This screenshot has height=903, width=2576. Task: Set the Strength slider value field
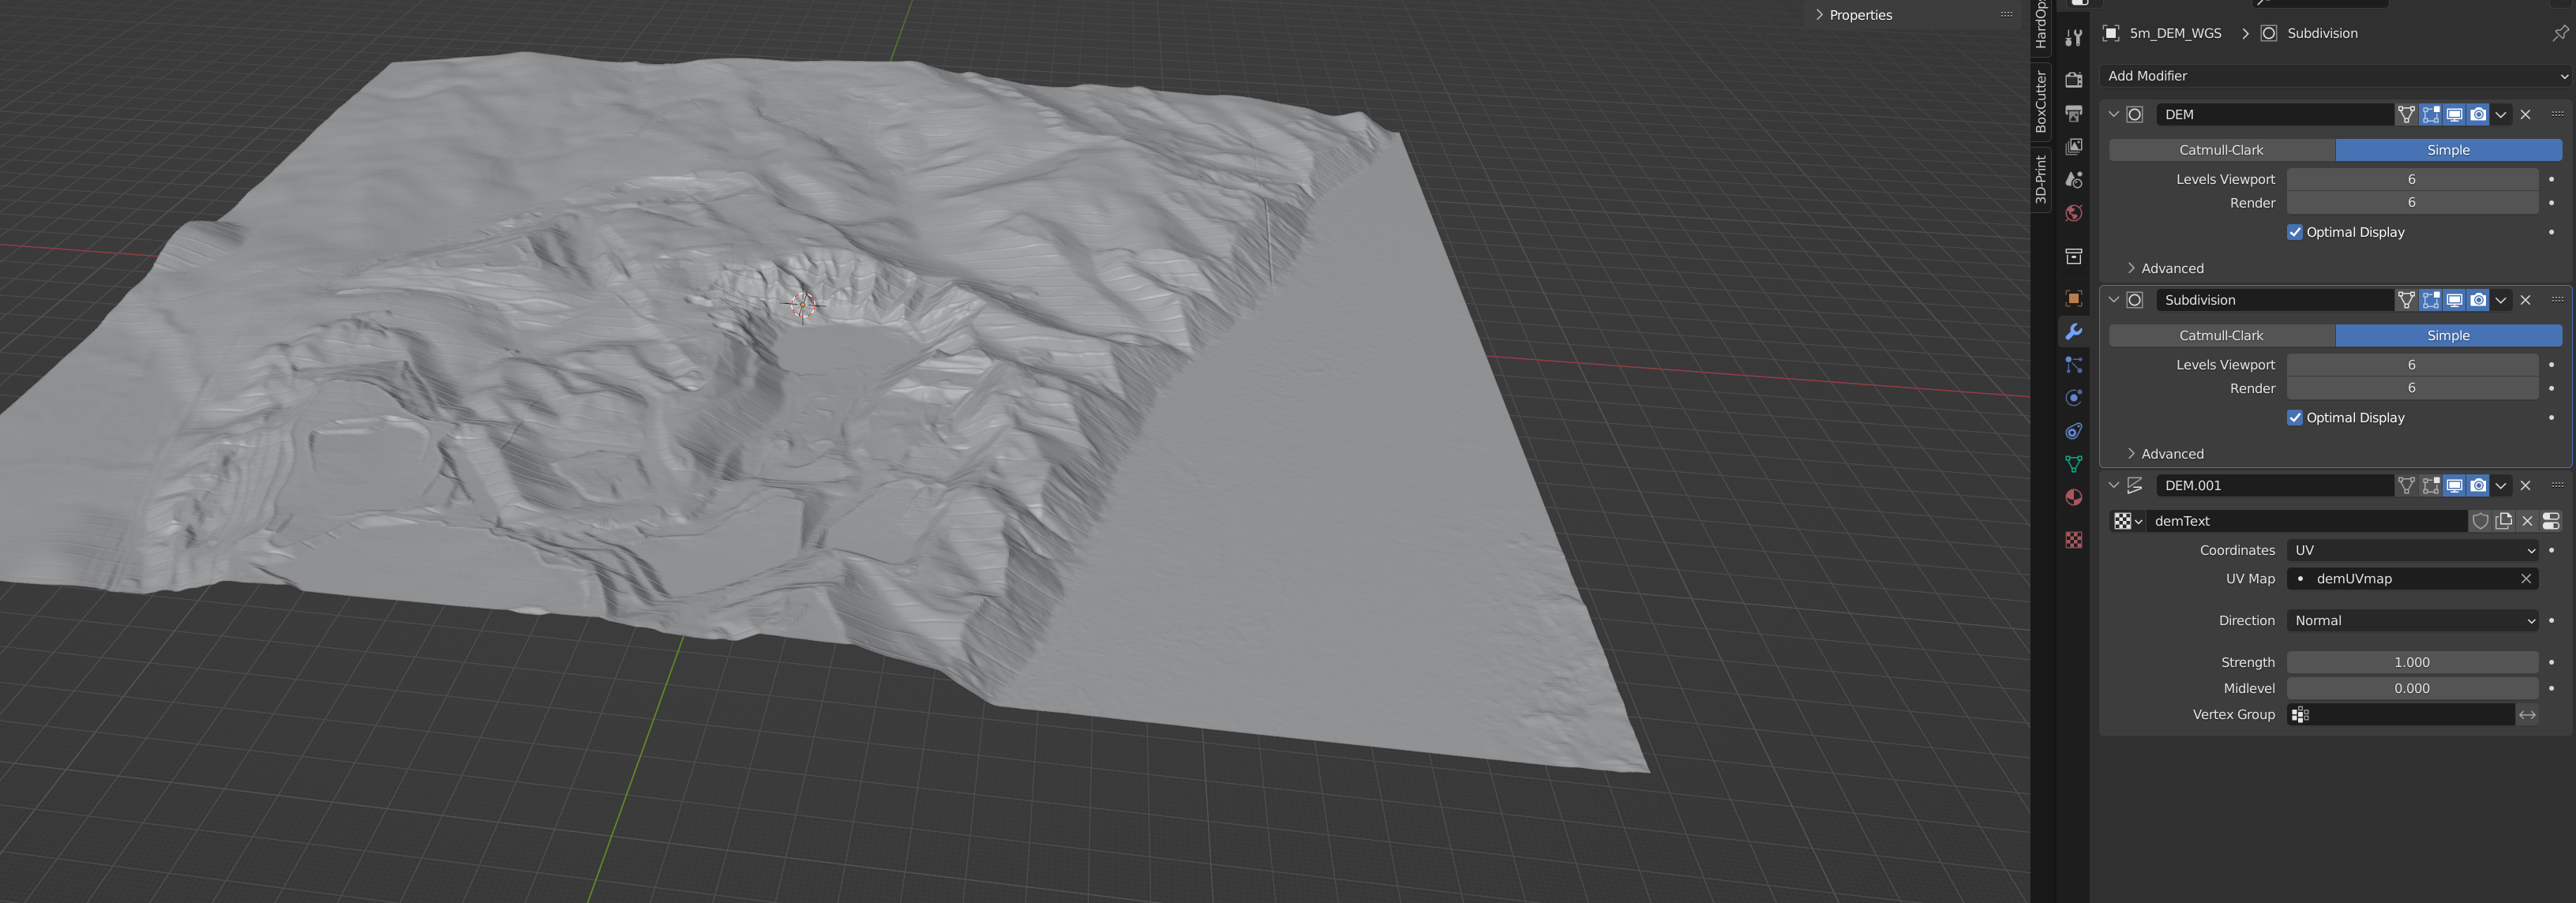pyautogui.click(x=2412, y=661)
